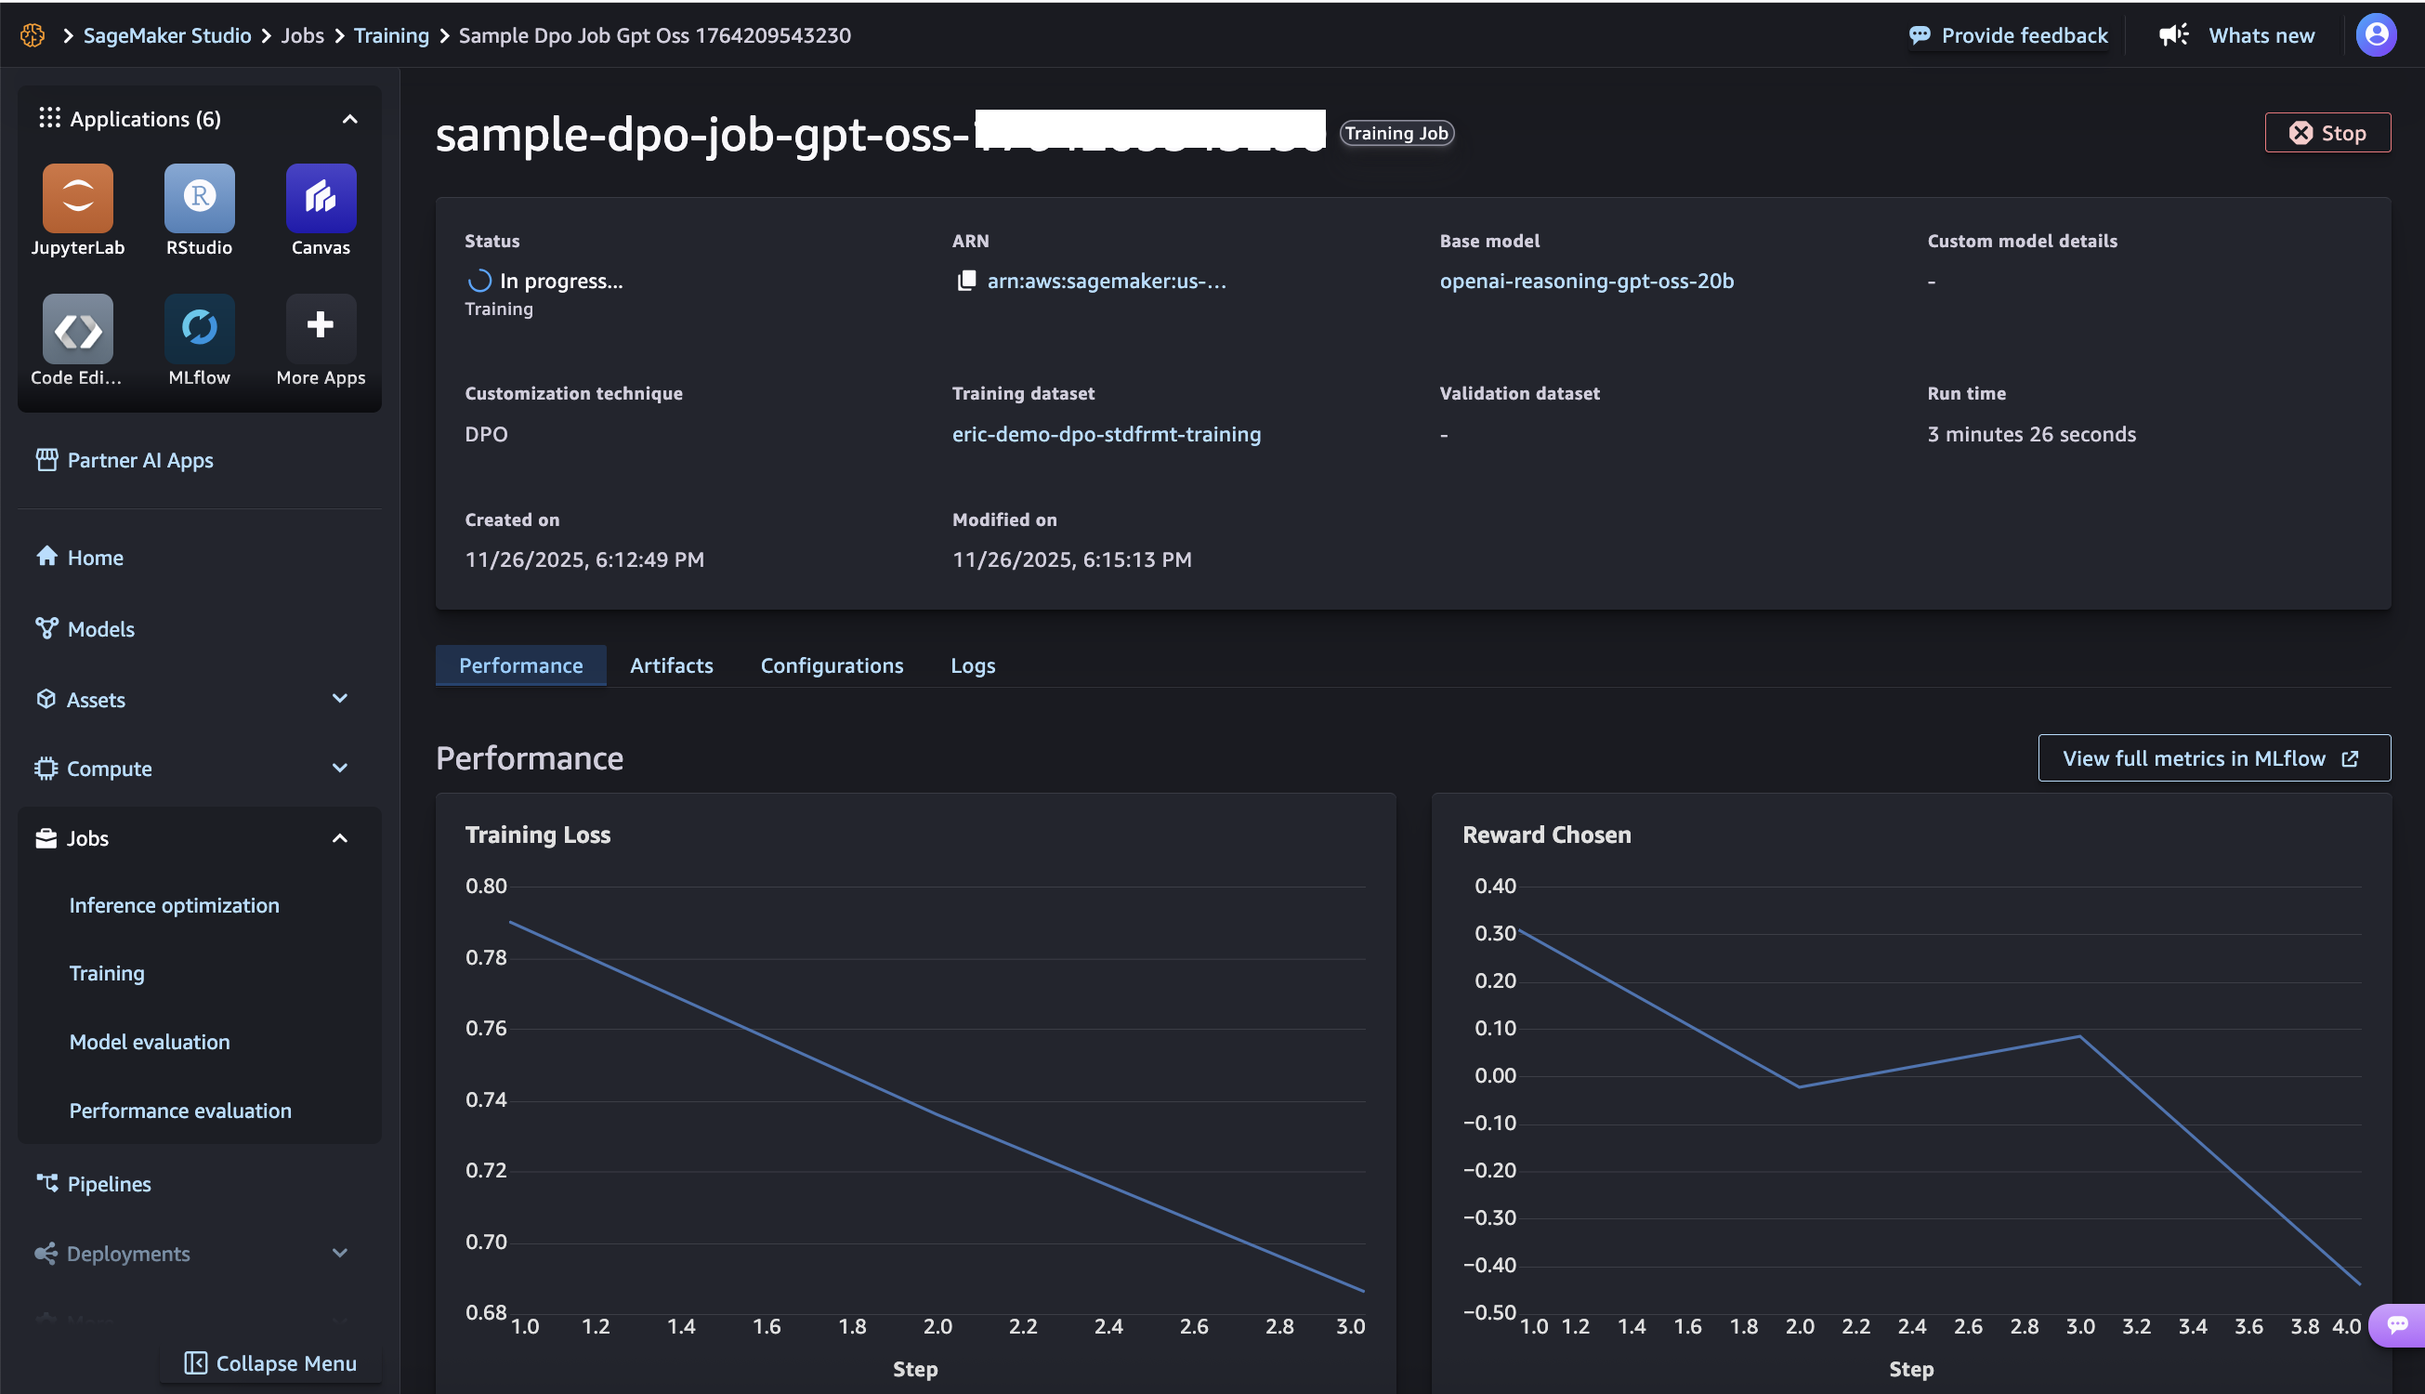2425x1394 pixels.
Task: Open the user profile avatar
Action: click(2375, 35)
